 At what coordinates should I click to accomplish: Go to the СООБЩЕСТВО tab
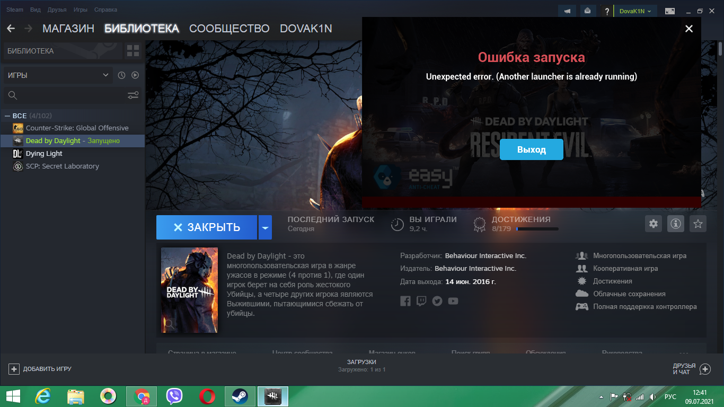[x=229, y=29]
